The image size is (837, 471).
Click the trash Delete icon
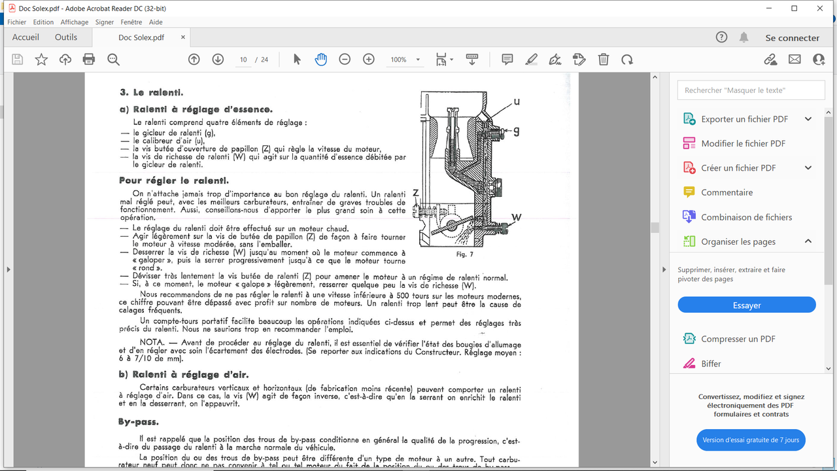pyautogui.click(x=603, y=60)
